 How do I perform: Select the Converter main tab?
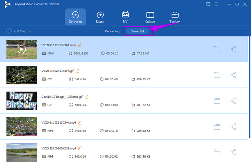[75, 17]
